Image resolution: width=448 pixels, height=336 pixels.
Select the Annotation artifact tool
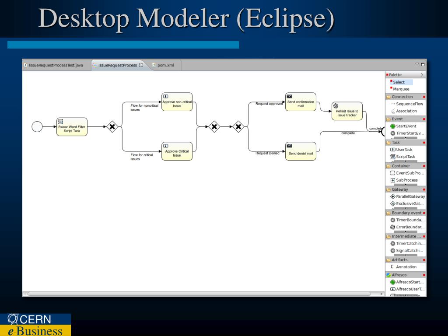[x=403, y=267]
